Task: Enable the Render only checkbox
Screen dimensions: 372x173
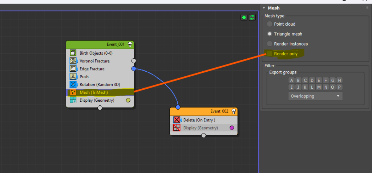Action: pyautogui.click(x=270, y=54)
